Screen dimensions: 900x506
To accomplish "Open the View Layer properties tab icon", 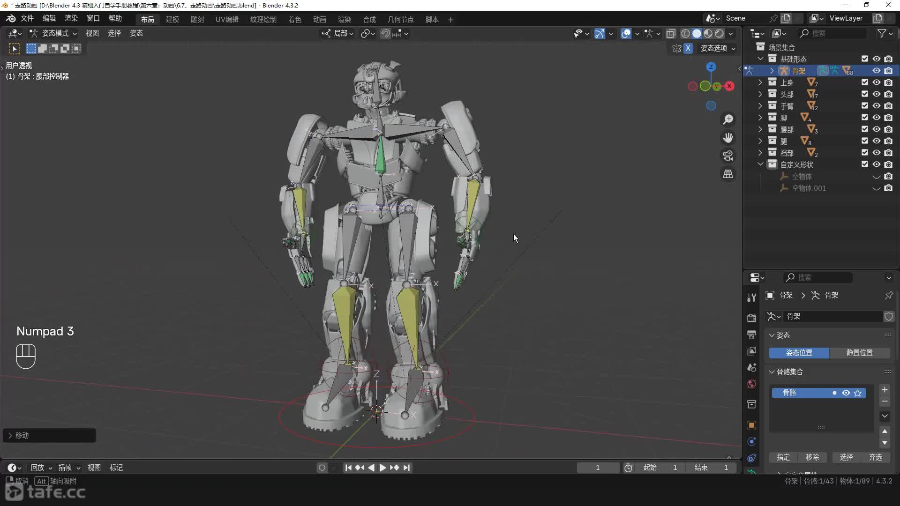I will 751,351.
